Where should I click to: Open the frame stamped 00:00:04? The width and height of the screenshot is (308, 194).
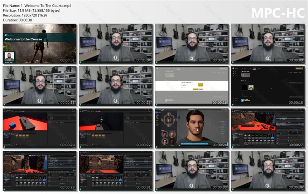coord(116,44)
